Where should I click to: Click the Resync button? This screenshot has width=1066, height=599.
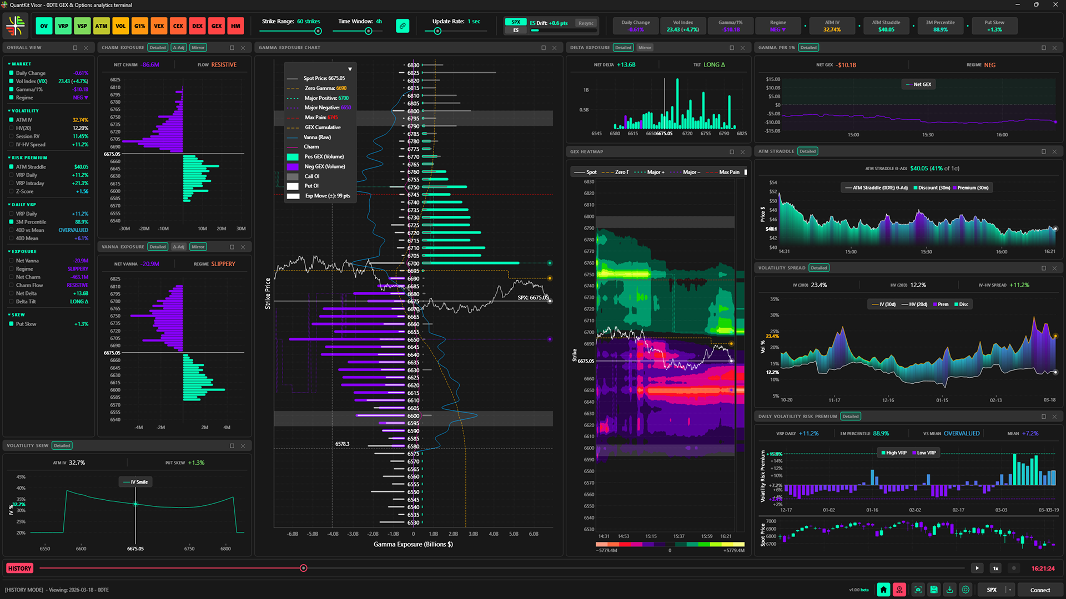pos(586,23)
